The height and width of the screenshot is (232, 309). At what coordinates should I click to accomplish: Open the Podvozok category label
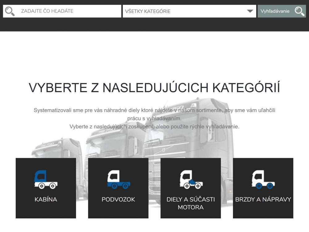[118, 200]
